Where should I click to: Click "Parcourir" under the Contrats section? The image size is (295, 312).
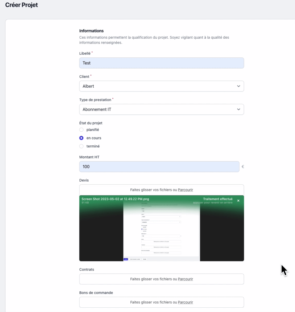click(x=186, y=279)
